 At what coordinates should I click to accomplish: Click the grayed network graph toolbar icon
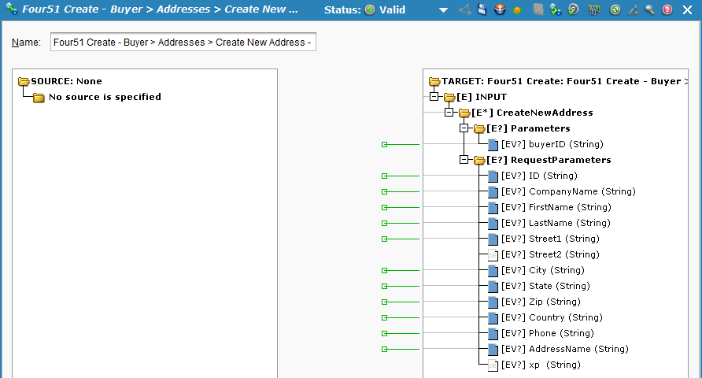pyautogui.click(x=464, y=10)
